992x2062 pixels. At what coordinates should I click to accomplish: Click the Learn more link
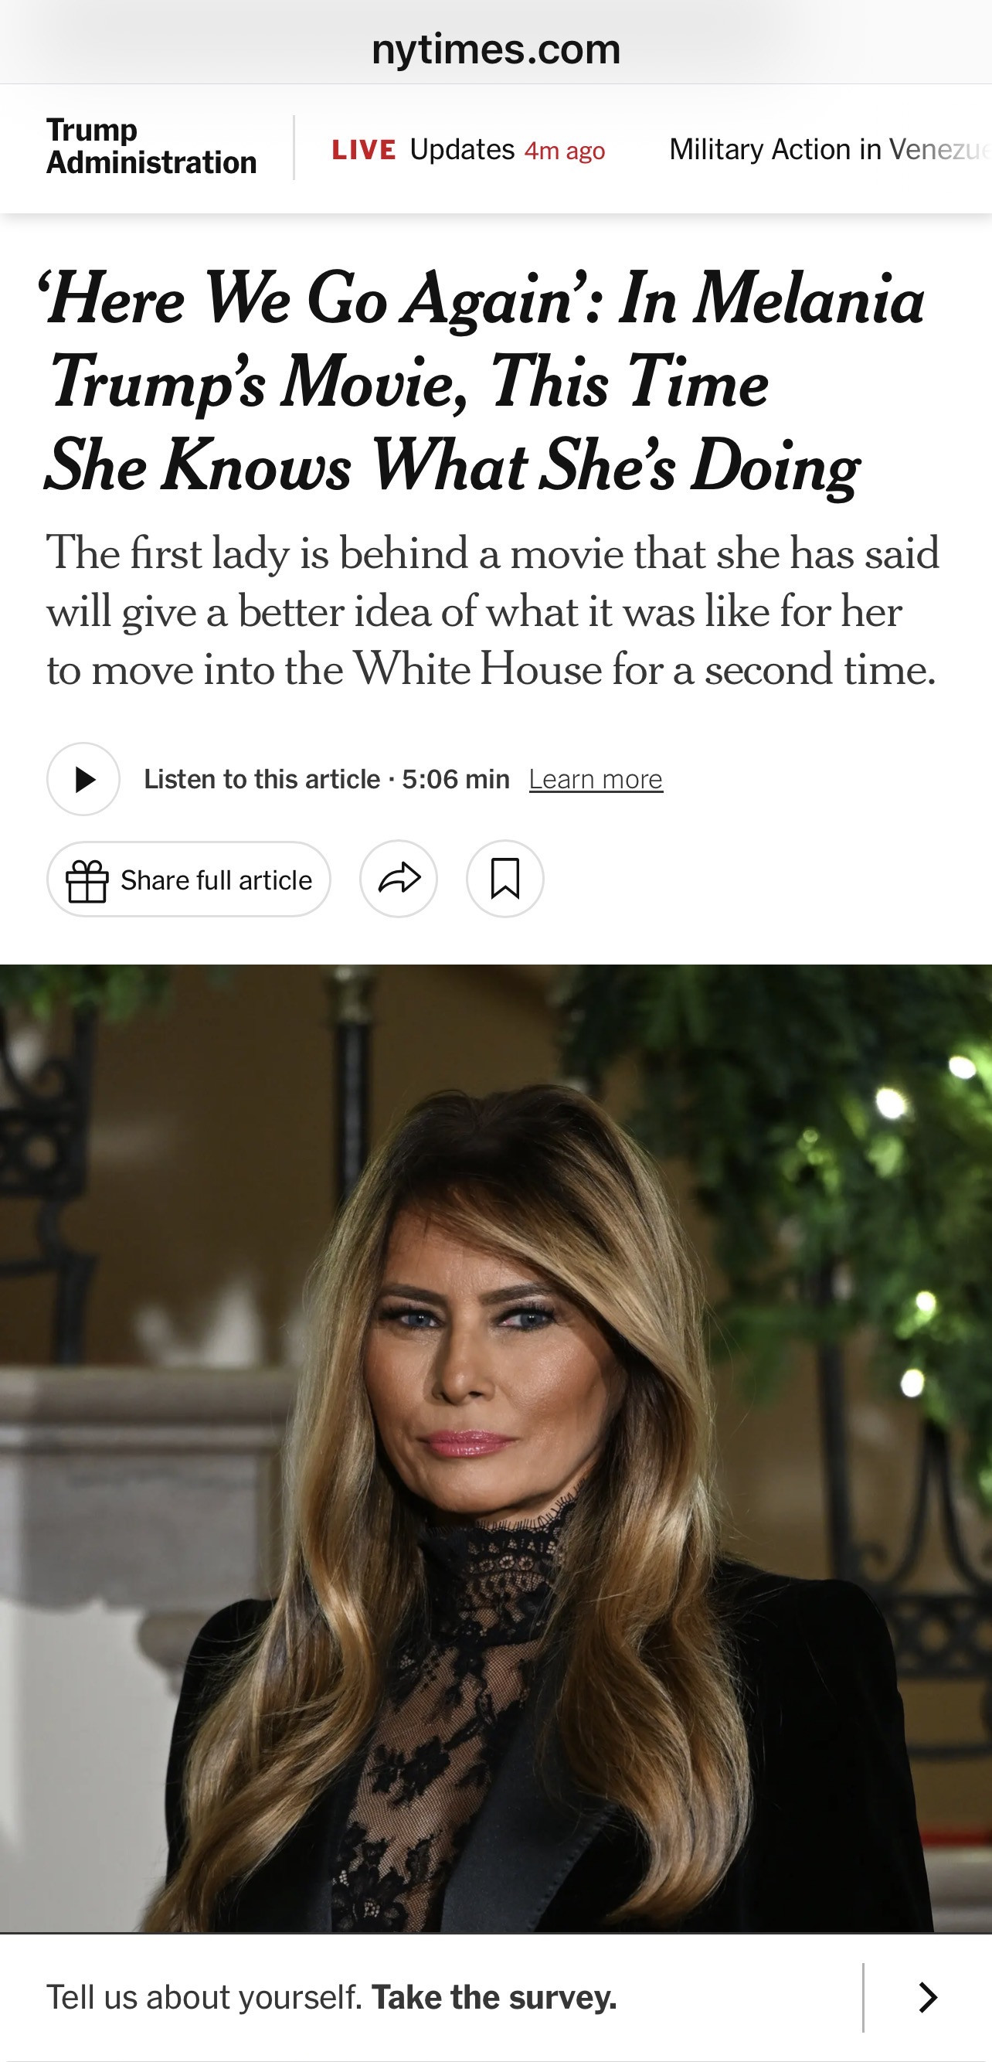[x=596, y=779]
